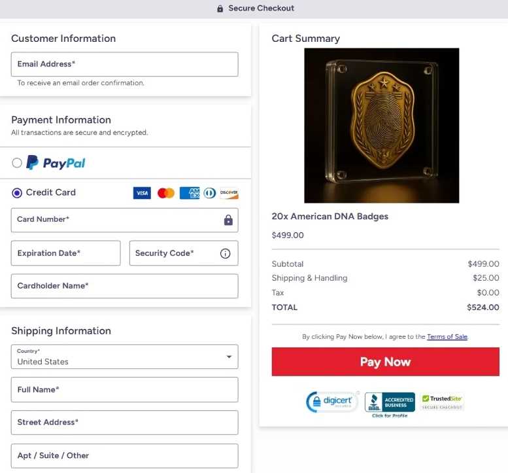The width and height of the screenshot is (508, 473).
Task: Click the Discover card icon
Action: 229,193
